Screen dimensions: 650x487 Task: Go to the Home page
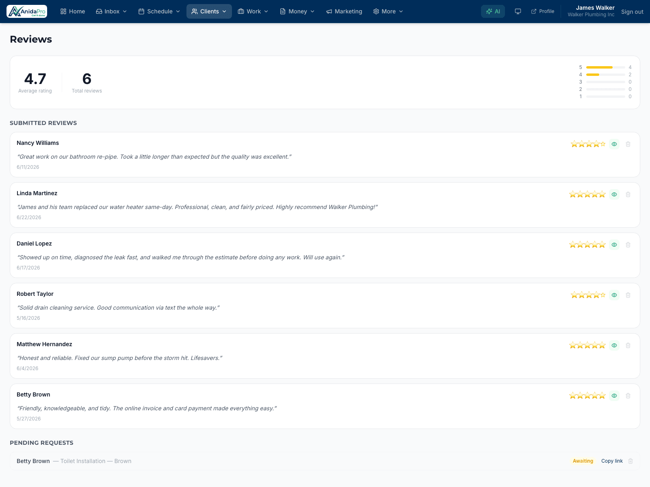click(x=73, y=11)
